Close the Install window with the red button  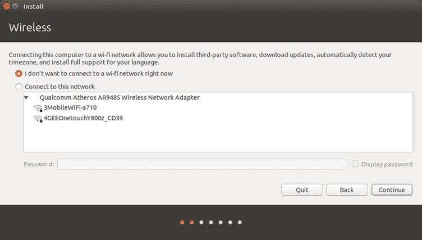coord(7,6)
